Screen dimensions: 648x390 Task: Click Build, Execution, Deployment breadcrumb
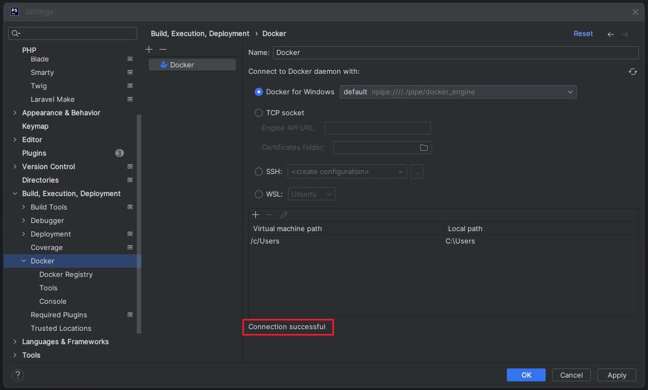[x=200, y=33]
